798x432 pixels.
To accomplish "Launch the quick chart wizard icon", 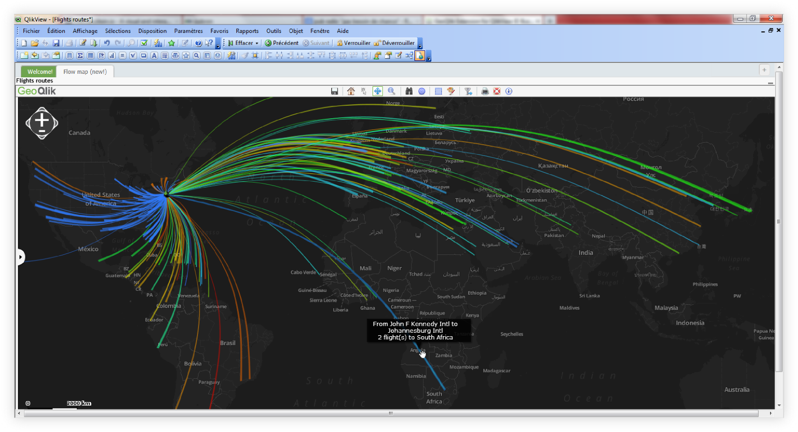I will pyautogui.click(x=158, y=43).
